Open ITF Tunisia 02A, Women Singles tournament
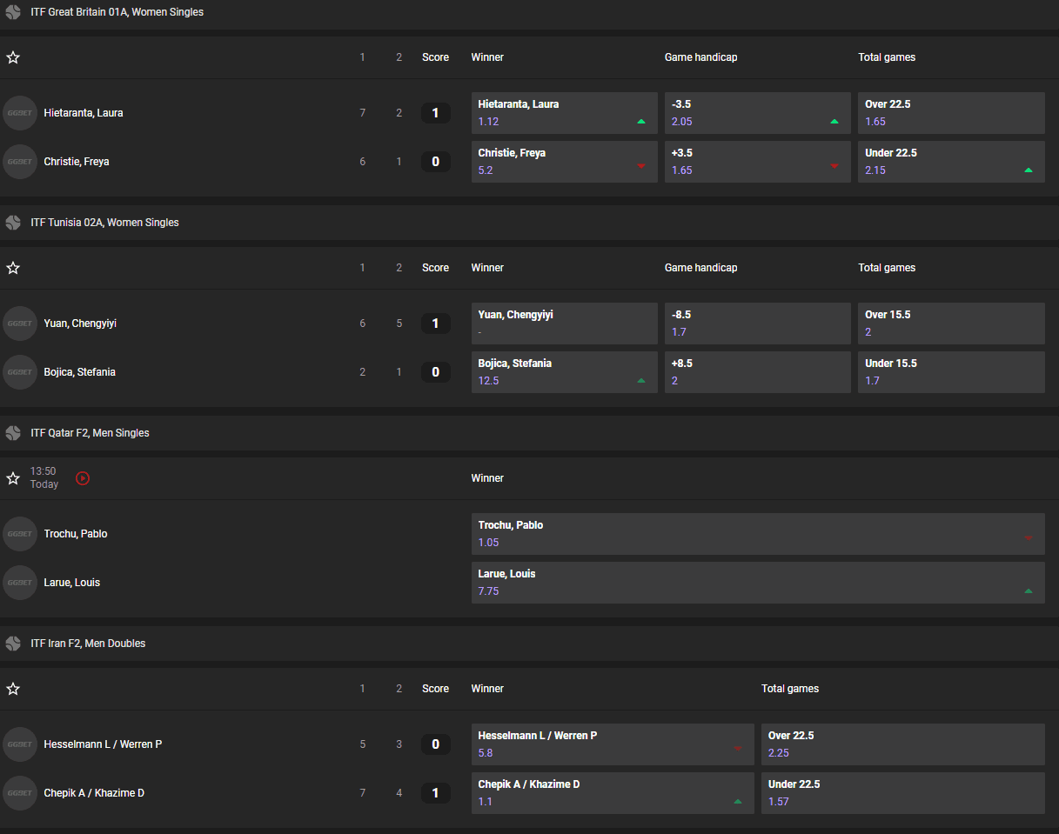 click(104, 223)
